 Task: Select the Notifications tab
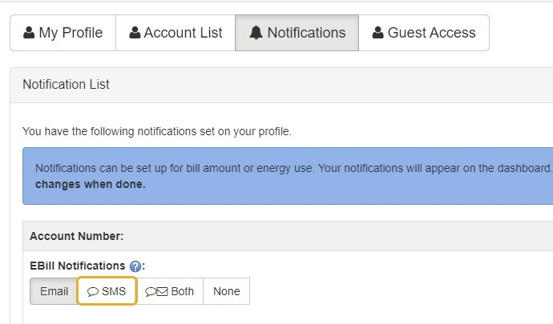pyautogui.click(x=297, y=33)
